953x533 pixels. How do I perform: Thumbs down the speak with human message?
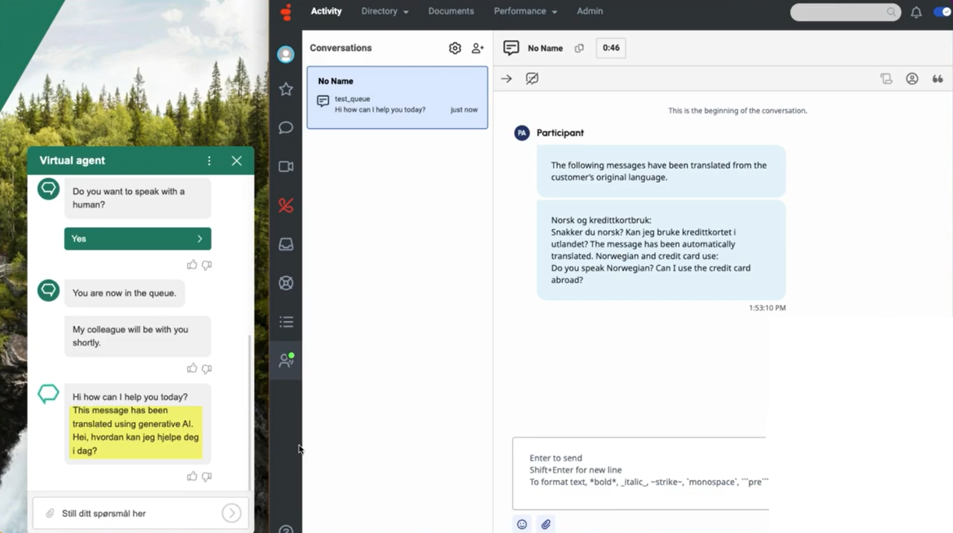[x=207, y=265]
